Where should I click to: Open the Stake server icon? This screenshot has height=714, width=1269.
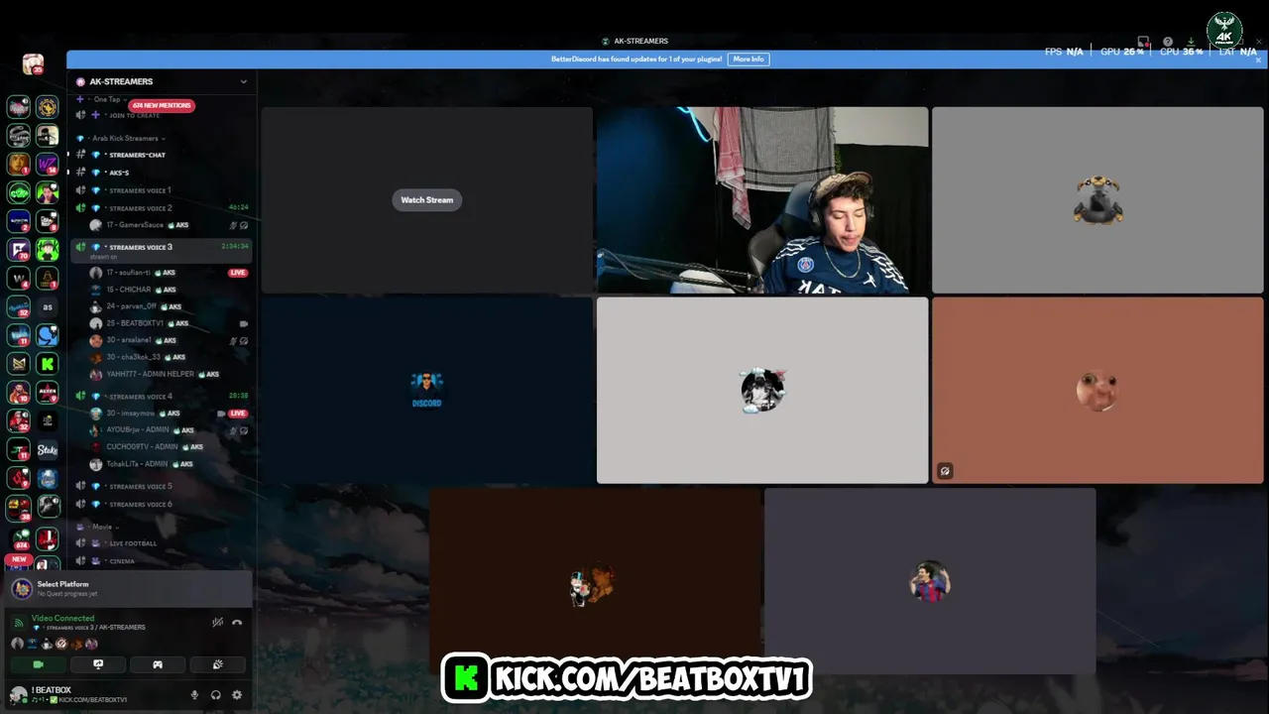point(48,450)
